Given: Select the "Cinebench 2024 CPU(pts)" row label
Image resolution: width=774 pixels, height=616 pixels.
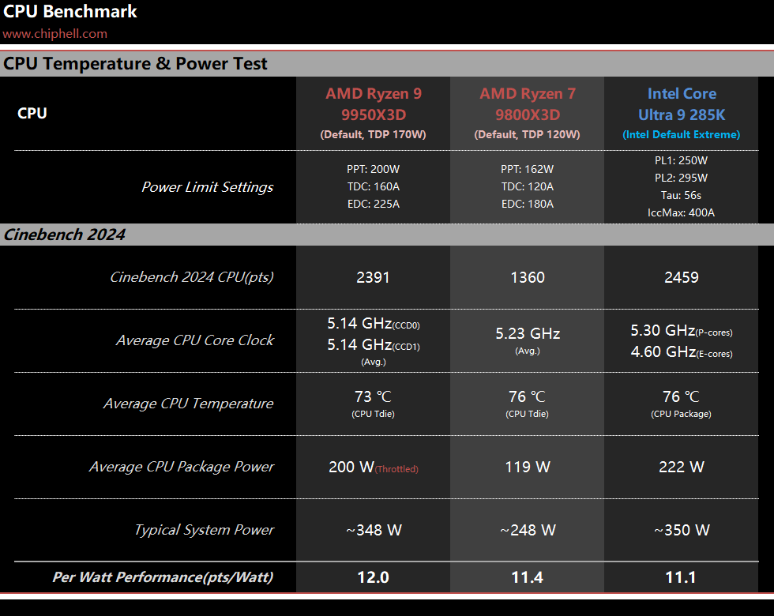Looking at the screenshot, I should click(x=191, y=277).
